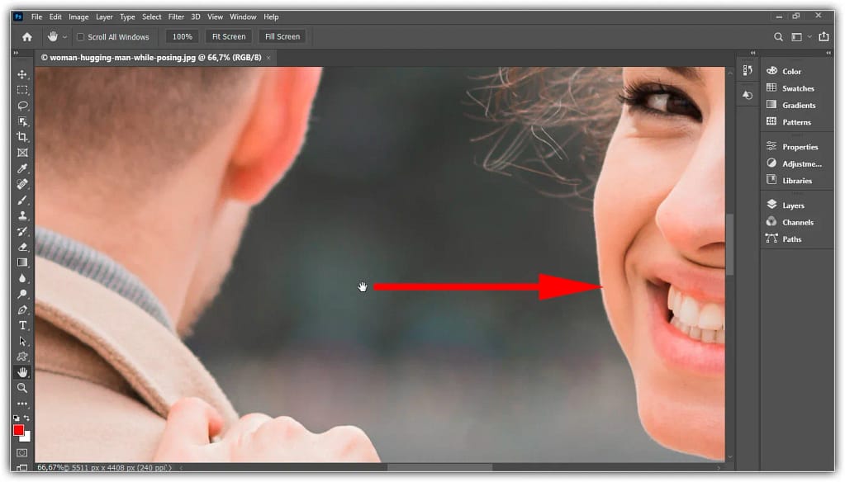Toggle Quick Mask mode icon

tap(22, 453)
